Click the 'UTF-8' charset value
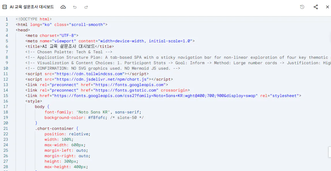The width and height of the screenshot is (331, 171). coord(67,36)
